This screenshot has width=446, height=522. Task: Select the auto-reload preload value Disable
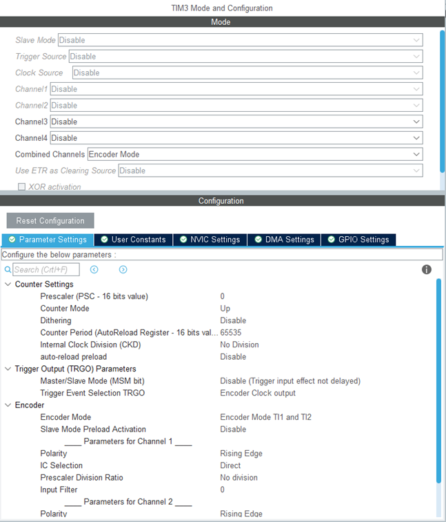click(x=233, y=357)
